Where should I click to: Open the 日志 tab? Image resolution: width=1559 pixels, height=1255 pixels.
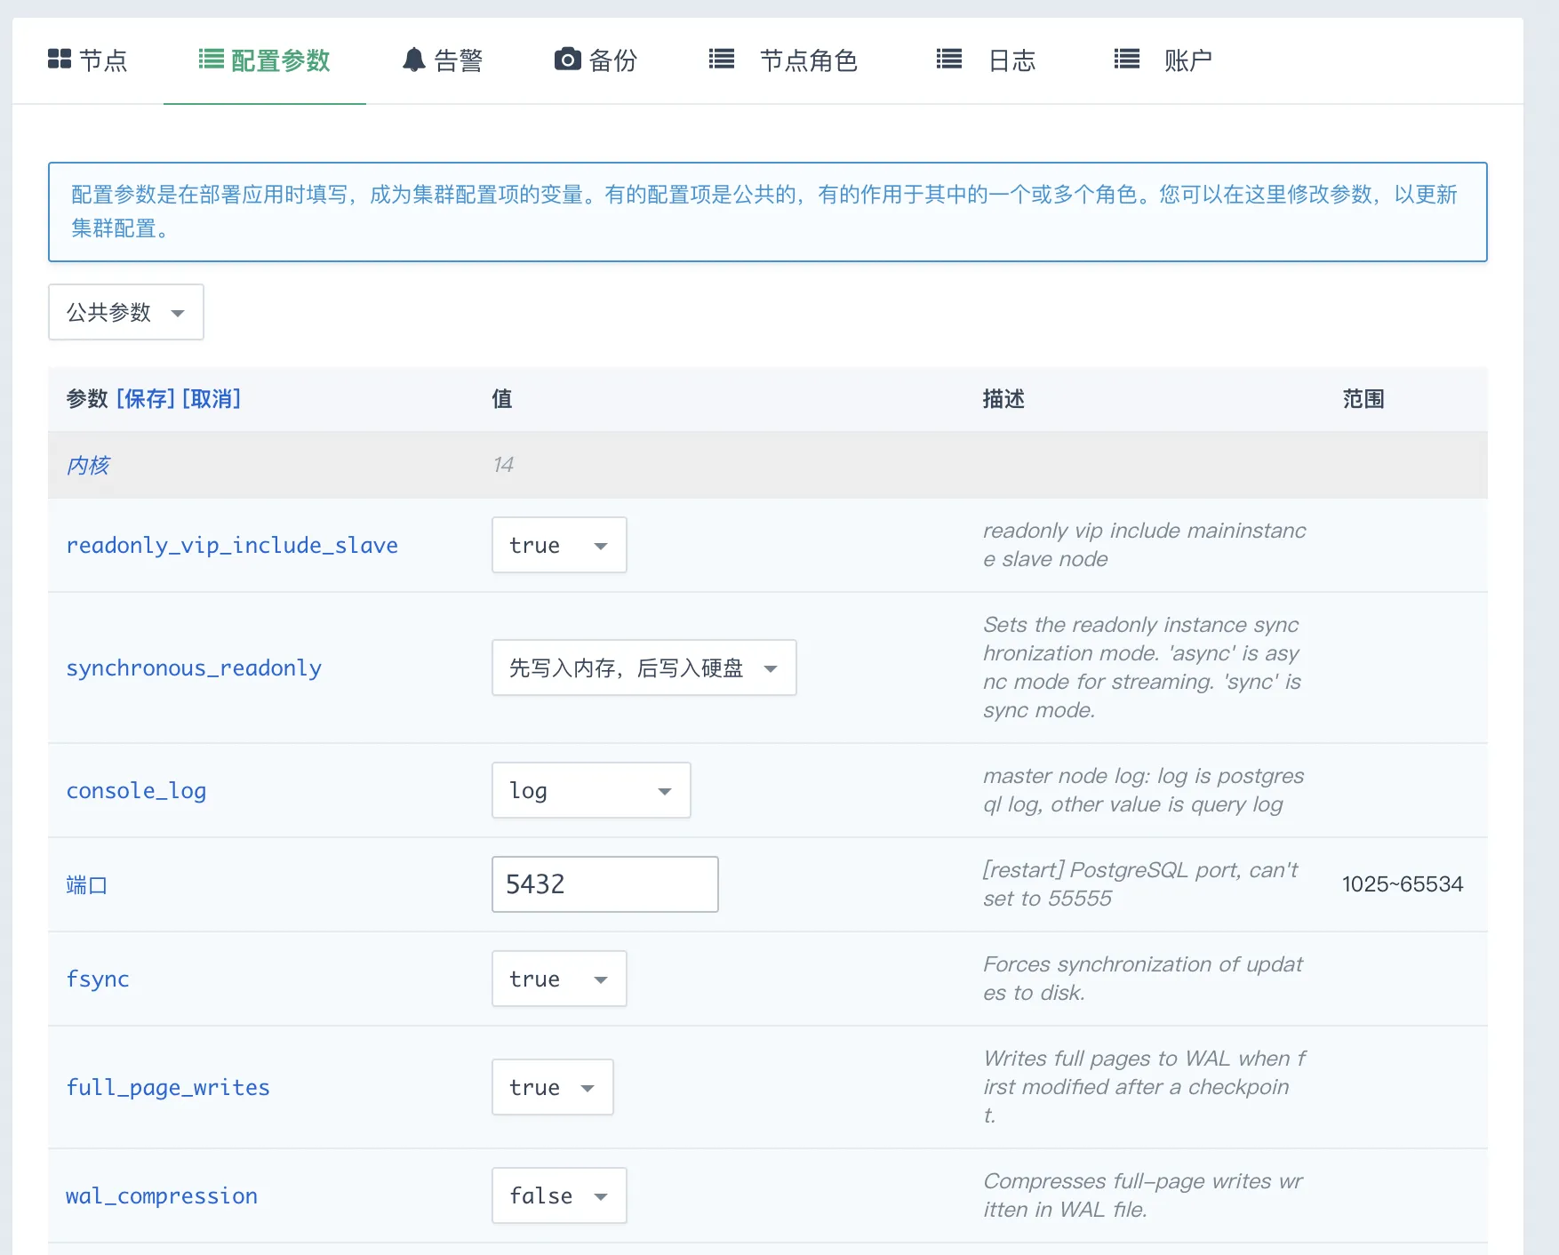click(x=987, y=60)
